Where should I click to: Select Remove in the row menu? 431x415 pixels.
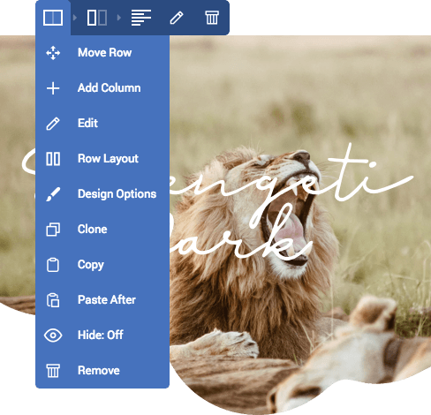pyautogui.click(x=102, y=371)
